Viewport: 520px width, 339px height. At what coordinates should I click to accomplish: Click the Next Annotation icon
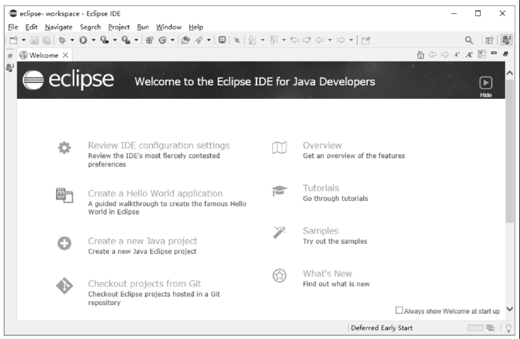click(x=252, y=40)
